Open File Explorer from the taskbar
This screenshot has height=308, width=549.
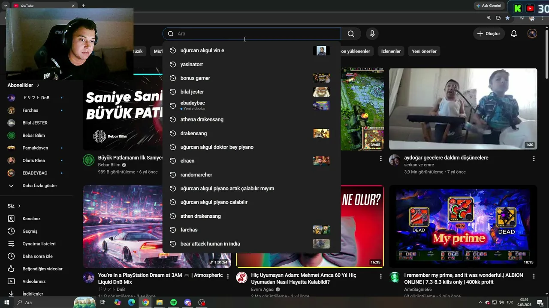(x=160, y=302)
